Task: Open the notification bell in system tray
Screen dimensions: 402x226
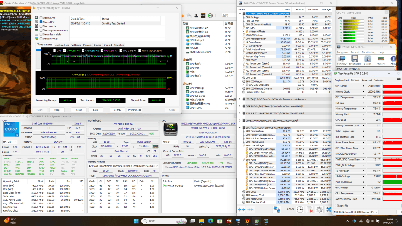Action: pos(396,221)
